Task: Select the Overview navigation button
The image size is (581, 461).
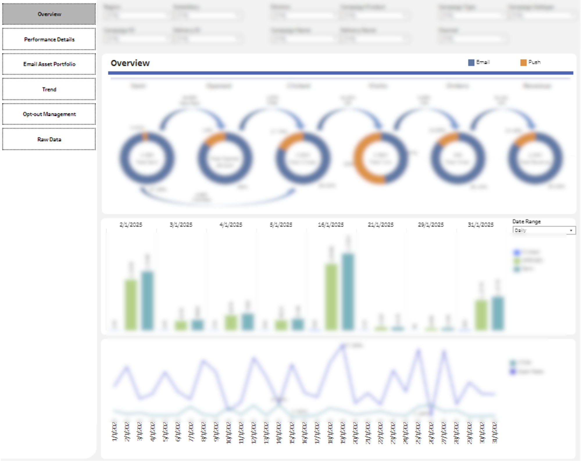Action: (x=49, y=14)
